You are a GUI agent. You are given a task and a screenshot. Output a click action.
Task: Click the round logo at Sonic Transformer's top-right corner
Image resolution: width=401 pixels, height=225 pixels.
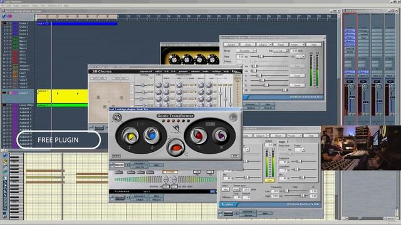(x=233, y=117)
